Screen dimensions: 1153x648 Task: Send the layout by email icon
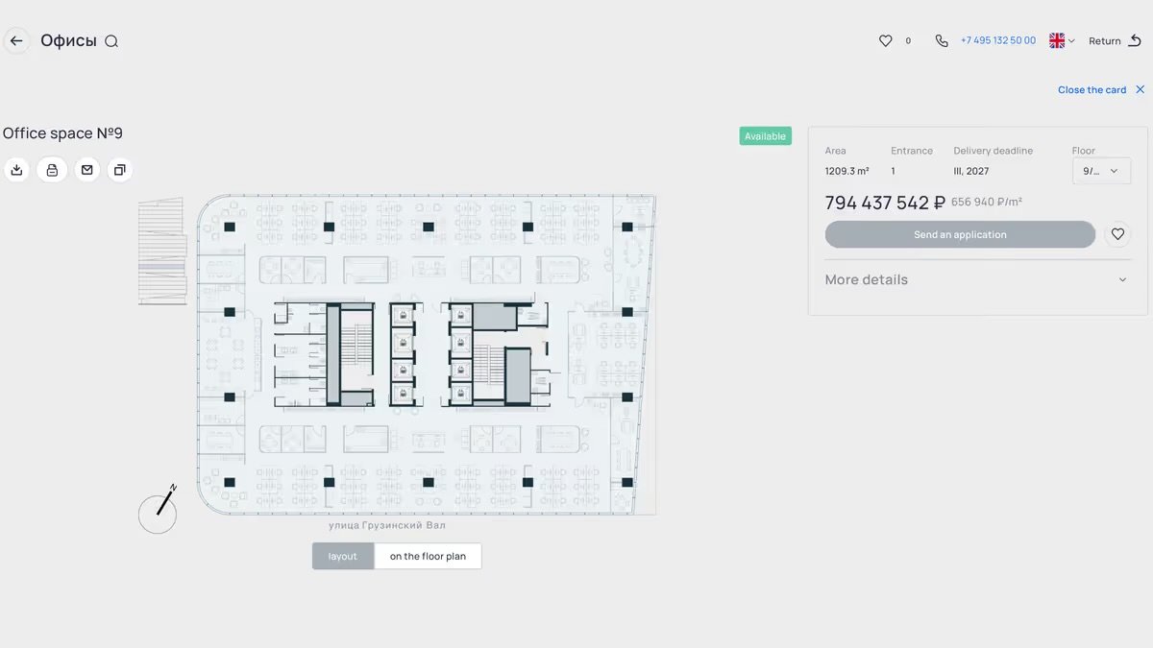tap(87, 170)
